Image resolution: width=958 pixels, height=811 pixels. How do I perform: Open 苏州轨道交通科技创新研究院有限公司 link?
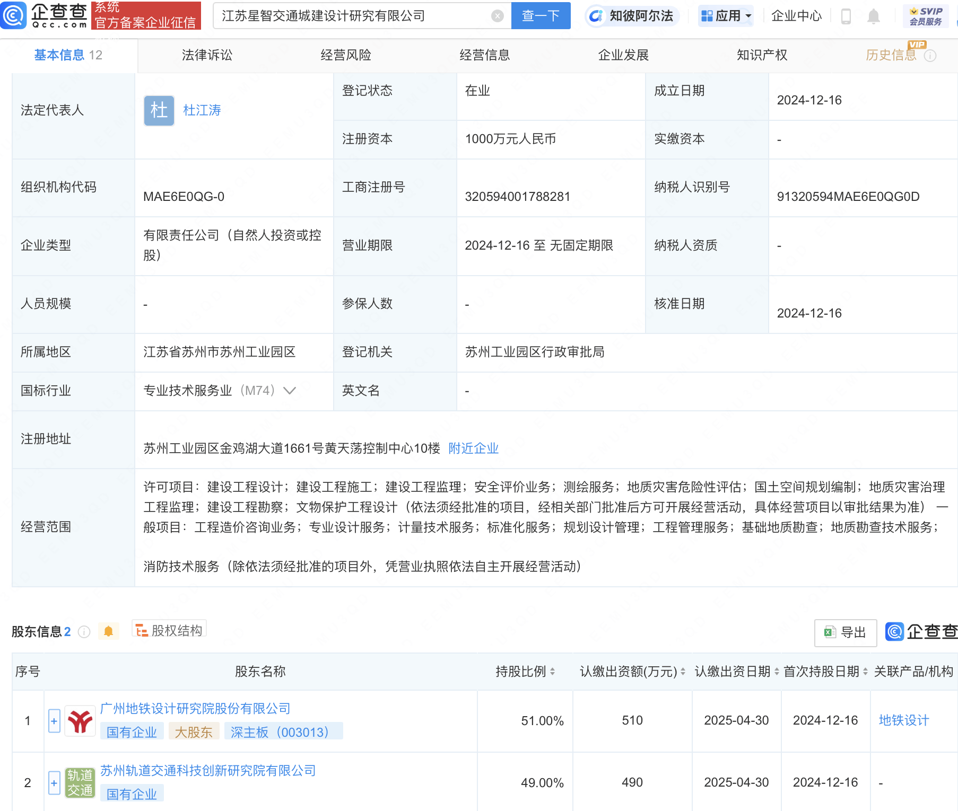(x=208, y=771)
